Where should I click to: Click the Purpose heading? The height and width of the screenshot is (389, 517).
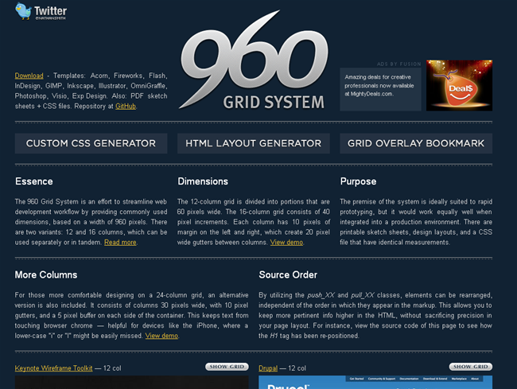[358, 181]
